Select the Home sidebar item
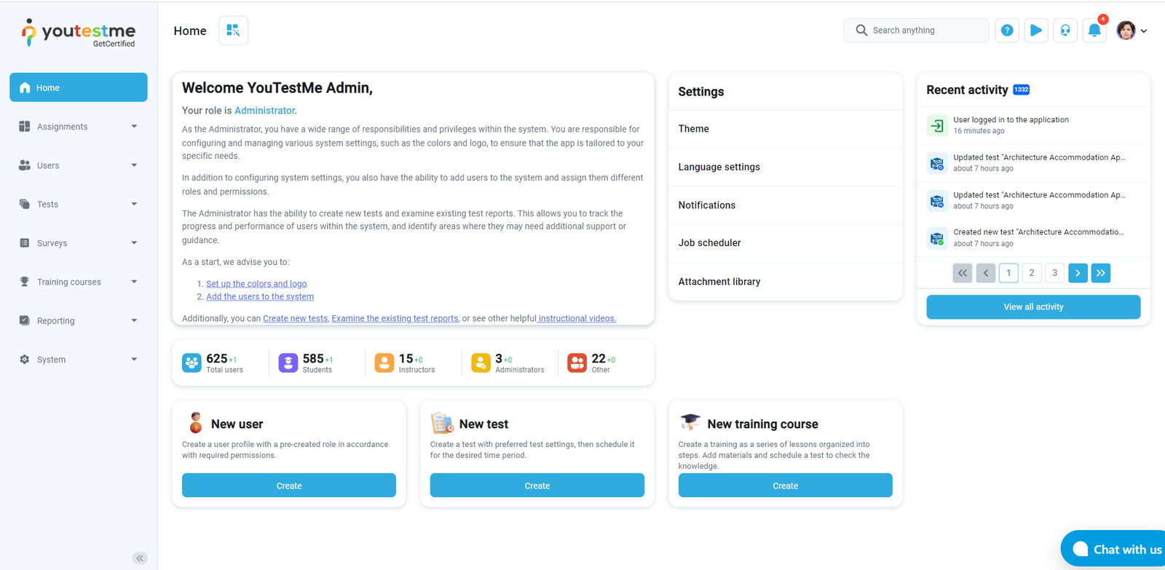This screenshot has width=1165, height=570. point(78,87)
